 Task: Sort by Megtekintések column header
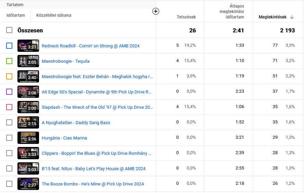click(x=273, y=17)
